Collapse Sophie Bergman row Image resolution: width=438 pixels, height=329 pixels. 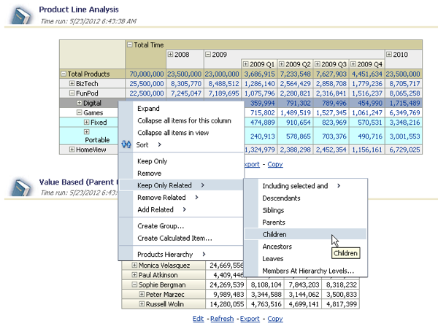click(x=134, y=285)
